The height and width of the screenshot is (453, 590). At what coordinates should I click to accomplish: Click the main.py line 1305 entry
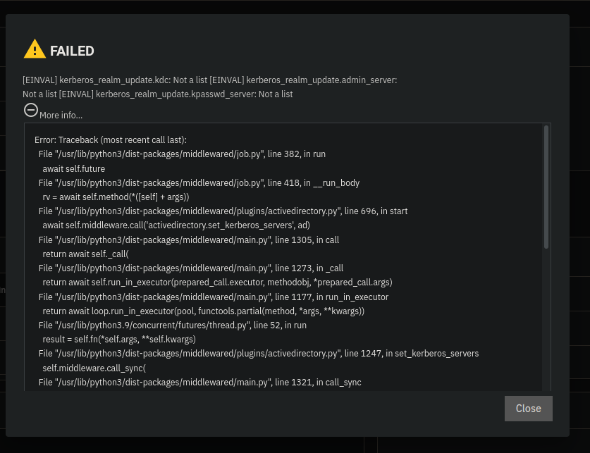[189, 240]
